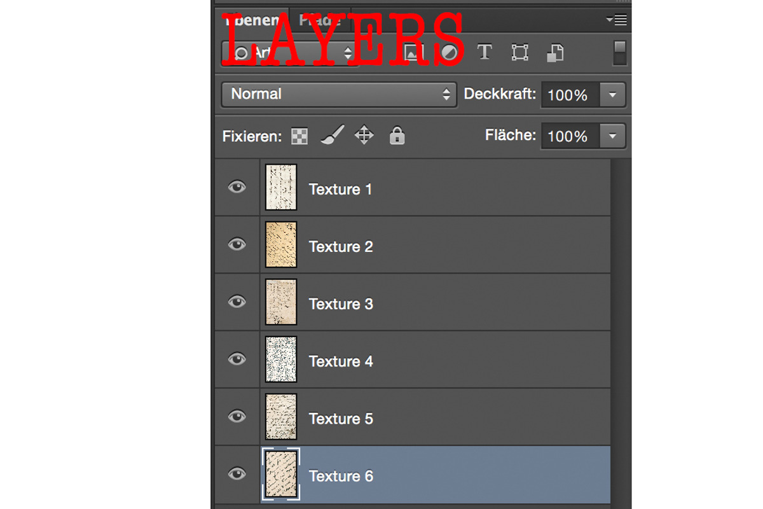
Task: Click the Texture 6 layer name
Action: (341, 476)
